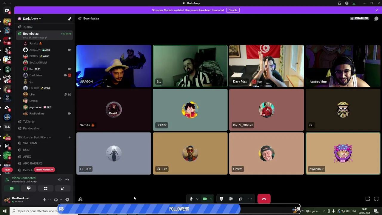Open soundboard from the voice panel button
The height and width of the screenshot is (215, 382).
(x=63, y=188)
